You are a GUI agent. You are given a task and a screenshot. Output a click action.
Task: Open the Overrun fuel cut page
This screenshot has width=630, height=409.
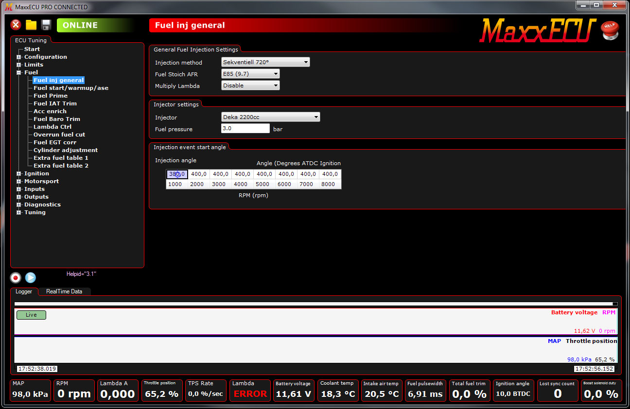[x=59, y=135]
